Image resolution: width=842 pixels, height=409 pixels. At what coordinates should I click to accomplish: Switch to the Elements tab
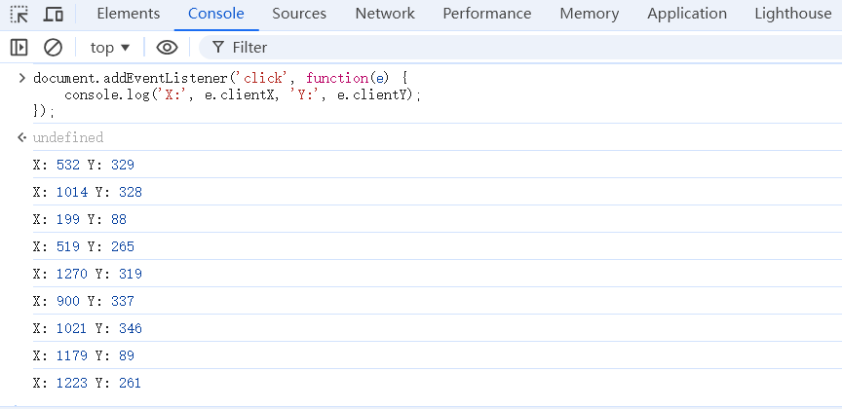tap(129, 14)
